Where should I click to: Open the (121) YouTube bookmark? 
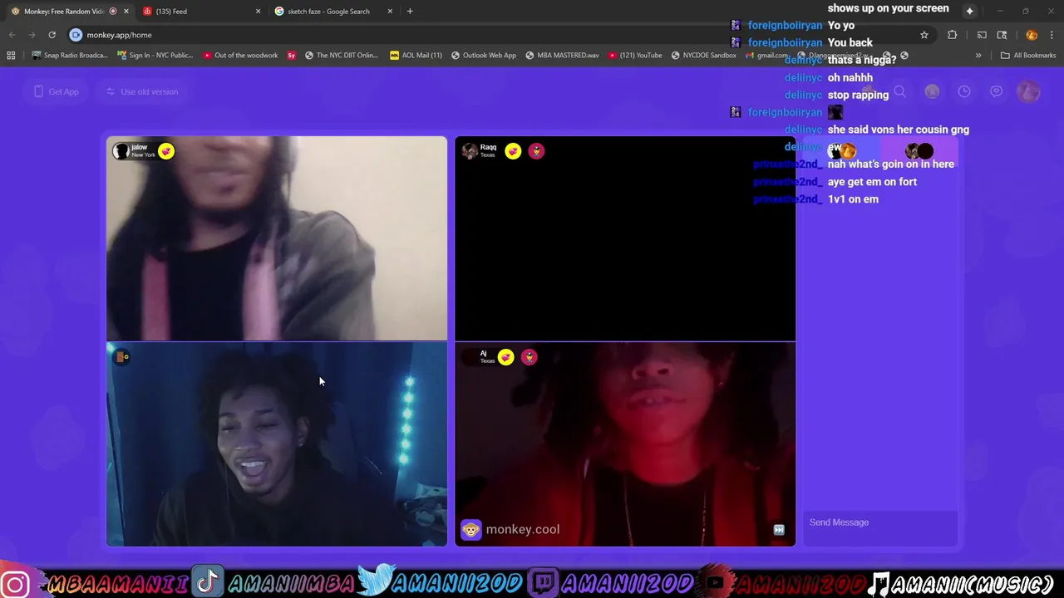coord(635,56)
